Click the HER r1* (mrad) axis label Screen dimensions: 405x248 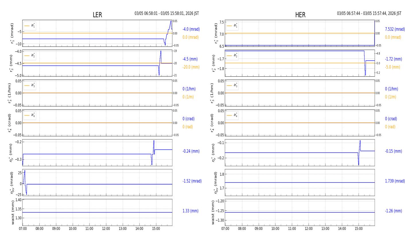(x=216, y=33)
